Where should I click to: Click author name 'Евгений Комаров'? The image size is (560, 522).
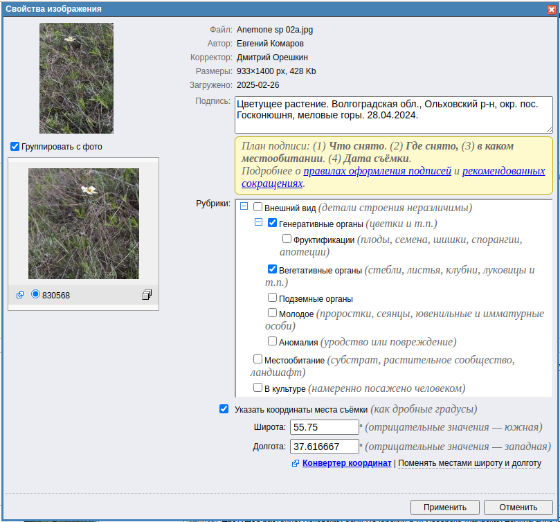(270, 44)
